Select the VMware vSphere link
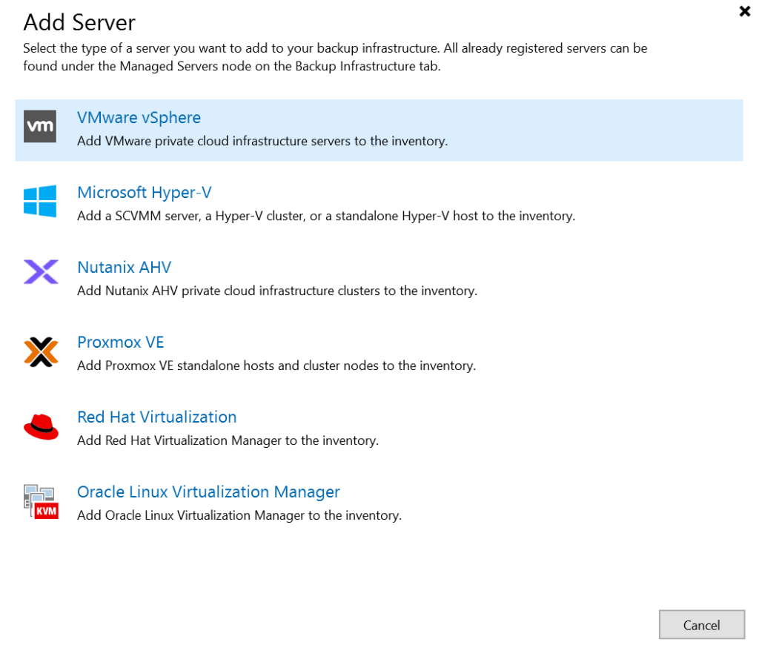Image resolution: width=759 pixels, height=645 pixels. (x=139, y=118)
